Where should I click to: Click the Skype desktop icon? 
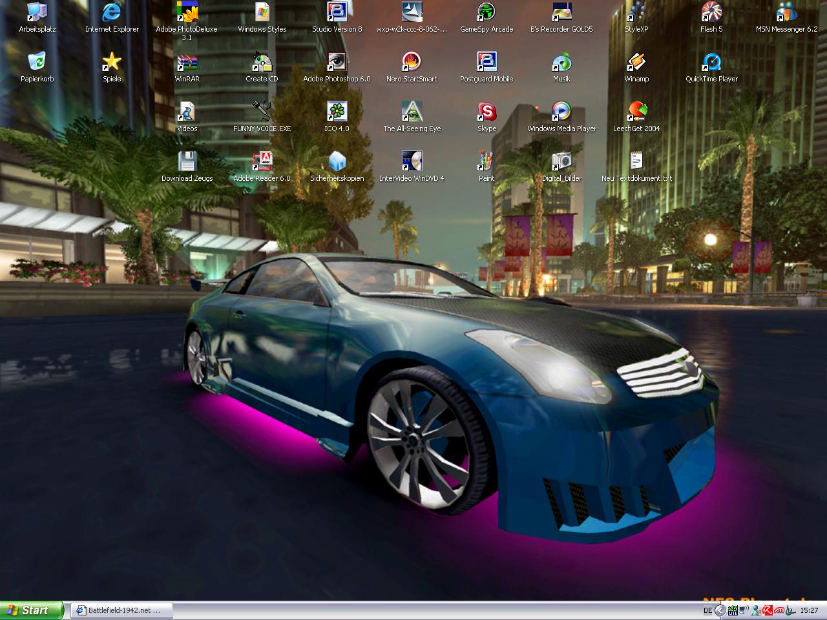click(487, 117)
